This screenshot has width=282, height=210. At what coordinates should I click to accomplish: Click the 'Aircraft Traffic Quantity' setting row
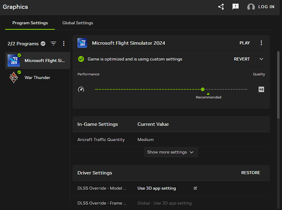coord(171,140)
